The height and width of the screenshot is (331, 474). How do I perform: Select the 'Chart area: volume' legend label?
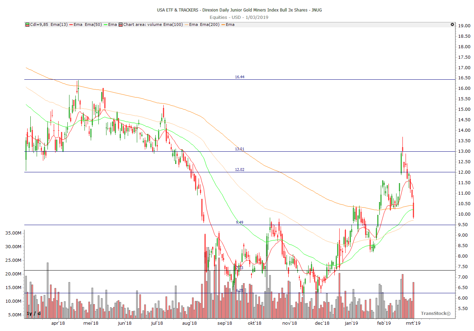pos(142,24)
